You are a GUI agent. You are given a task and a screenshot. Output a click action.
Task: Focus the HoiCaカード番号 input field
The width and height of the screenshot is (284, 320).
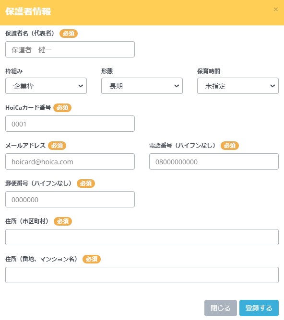pyautogui.click(x=70, y=124)
